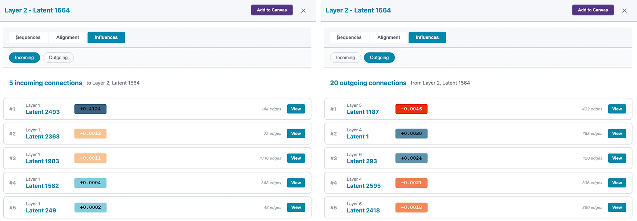Select the Influences tab in left panel
This screenshot has width=637, height=221.
pos(106,37)
